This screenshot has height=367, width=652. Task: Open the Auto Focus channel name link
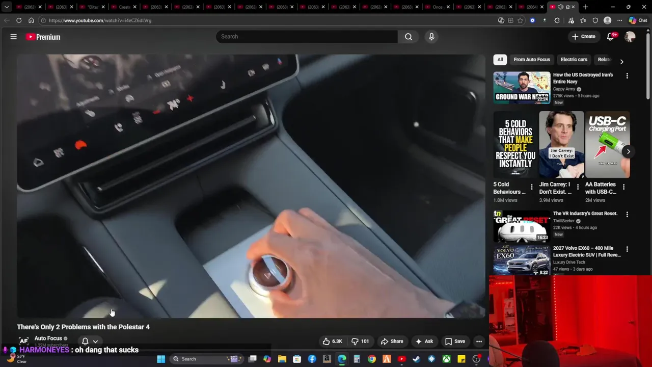click(x=48, y=338)
